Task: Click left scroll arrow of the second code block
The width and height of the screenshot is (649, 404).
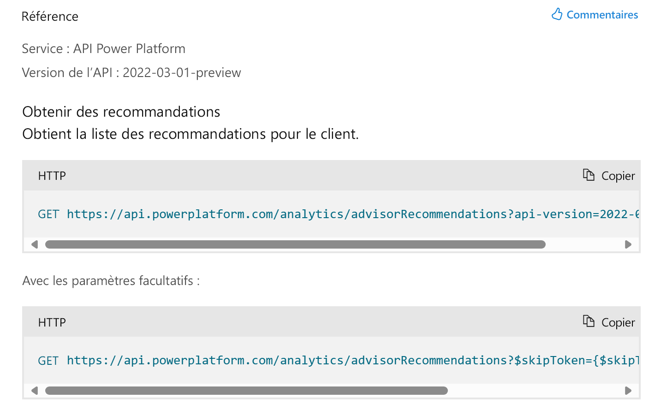Action: pos(35,391)
